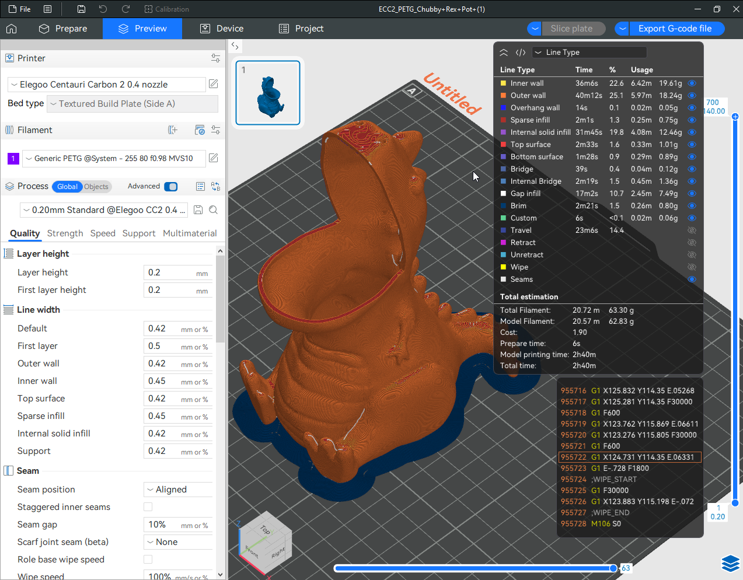Open the Strength settings tab
The height and width of the screenshot is (580, 743).
tap(65, 233)
